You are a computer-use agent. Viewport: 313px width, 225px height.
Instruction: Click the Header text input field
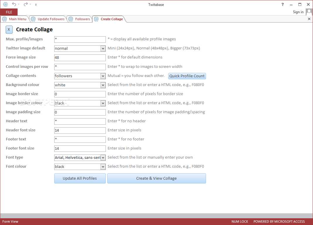(80, 121)
